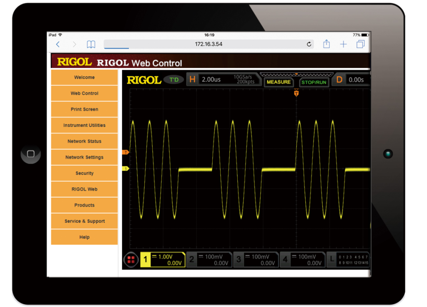Click the yellow channel 1 ground marker
427x307 pixels.
(x=126, y=169)
